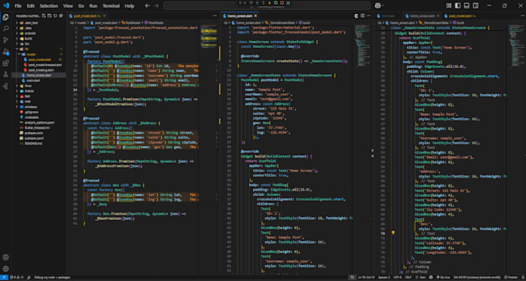
Task: Open the Terminal menu
Action: coord(111,6)
